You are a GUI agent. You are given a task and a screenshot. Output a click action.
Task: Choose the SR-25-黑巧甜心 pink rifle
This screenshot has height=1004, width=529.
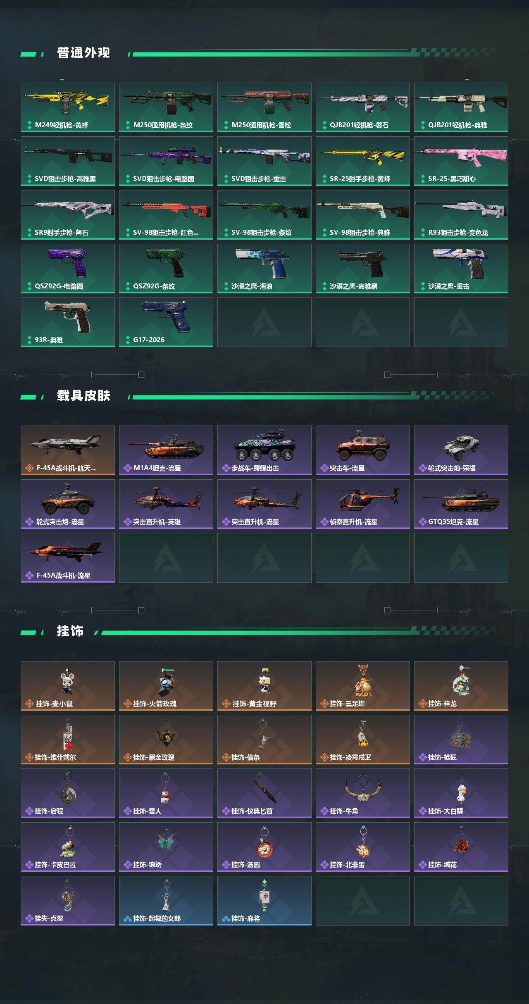click(461, 161)
